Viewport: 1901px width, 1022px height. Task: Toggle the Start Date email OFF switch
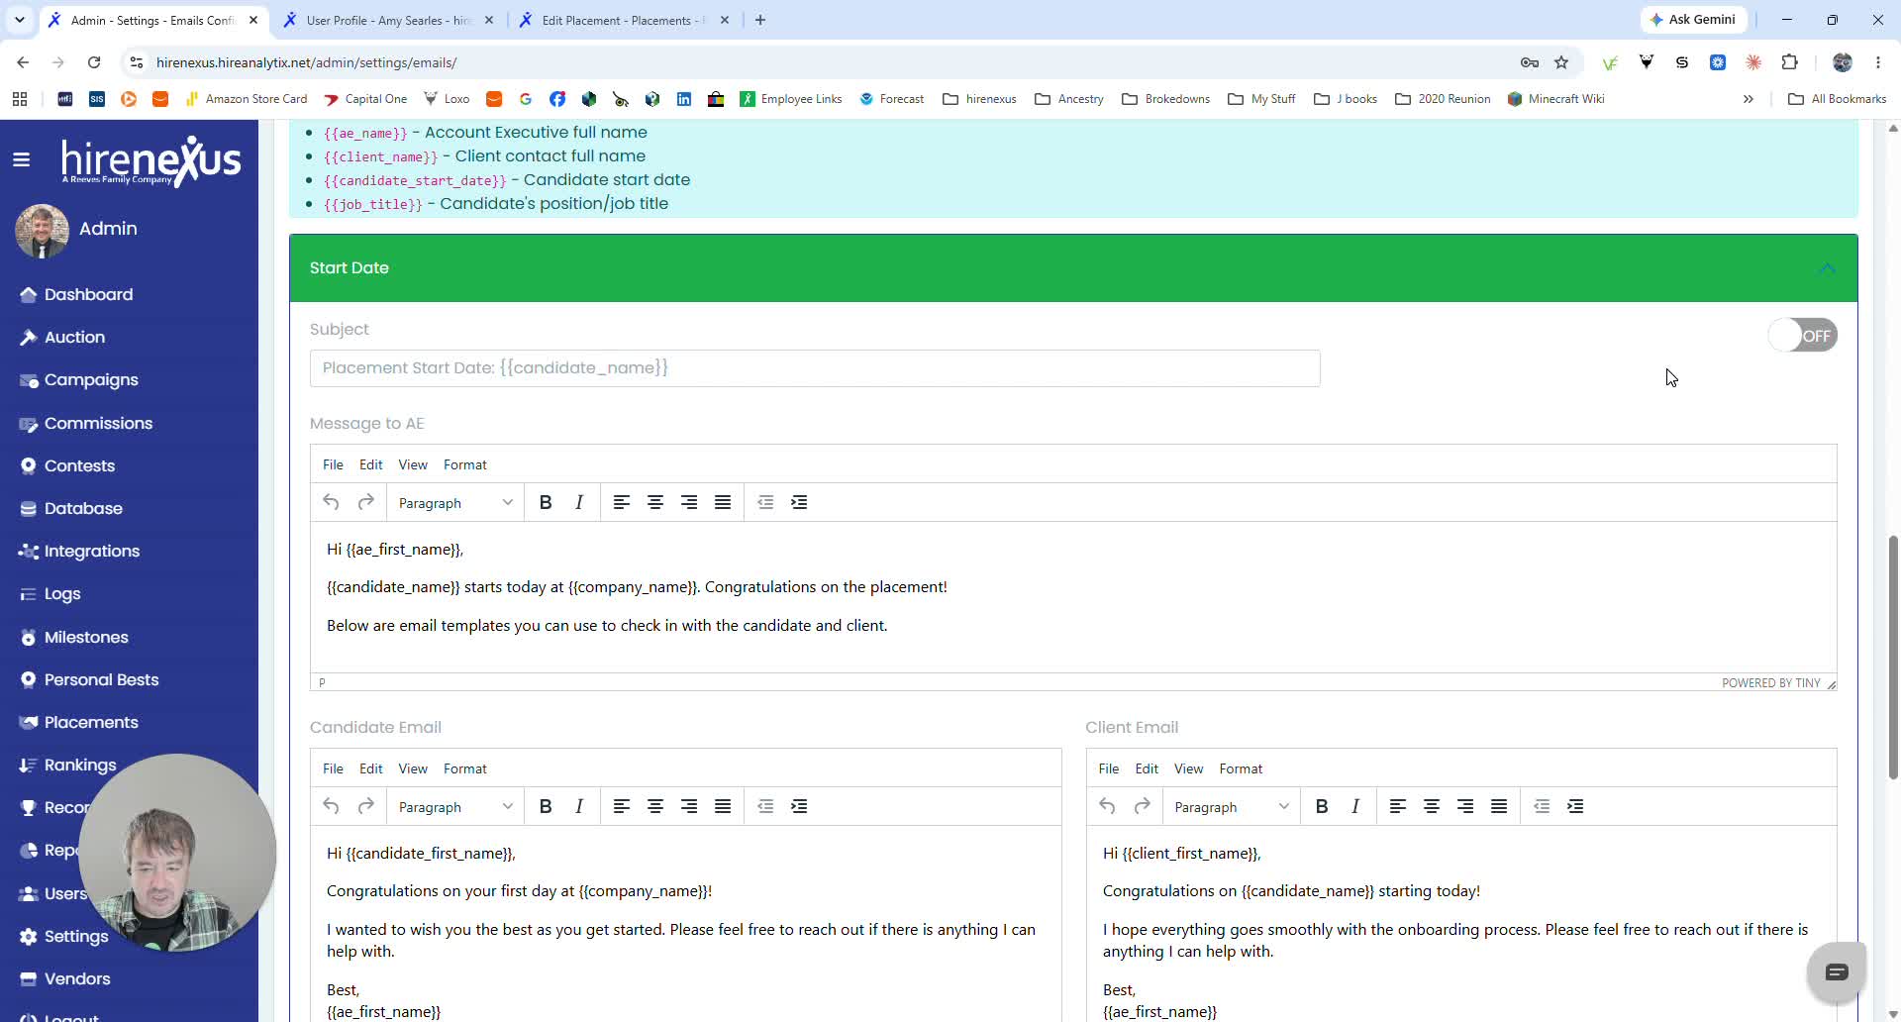pos(1802,336)
